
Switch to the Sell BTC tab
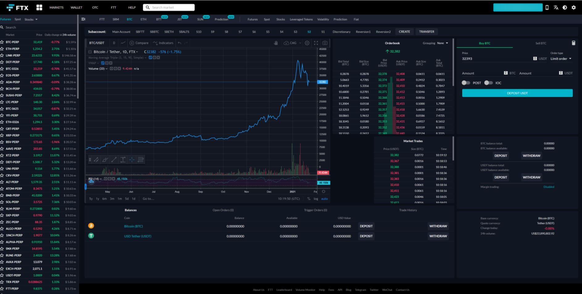coord(541,43)
